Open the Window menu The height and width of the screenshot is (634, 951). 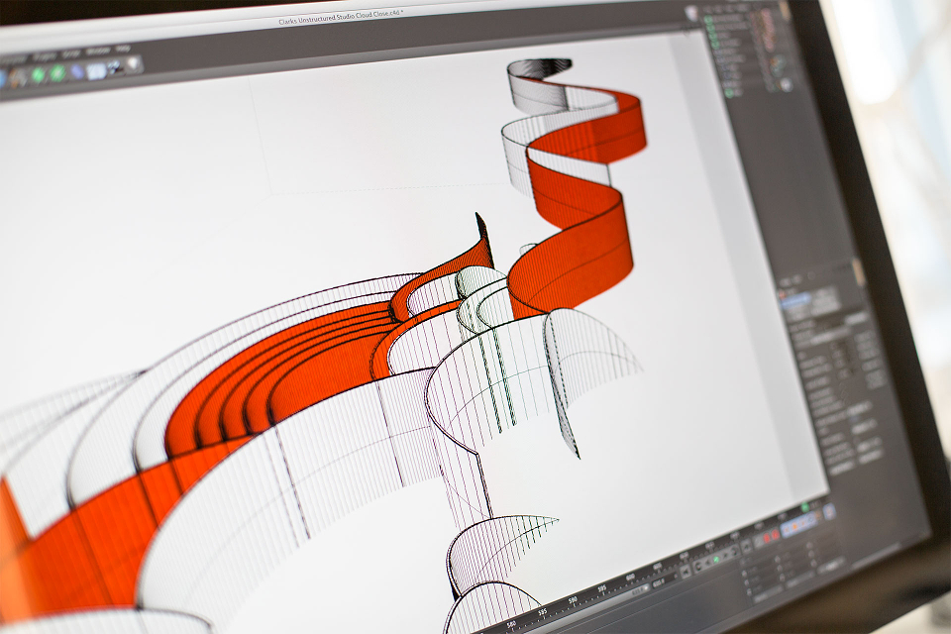[x=97, y=51]
